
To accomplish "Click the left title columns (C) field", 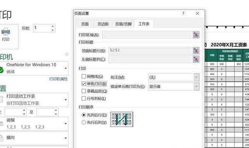I will click(x=151, y=59).
